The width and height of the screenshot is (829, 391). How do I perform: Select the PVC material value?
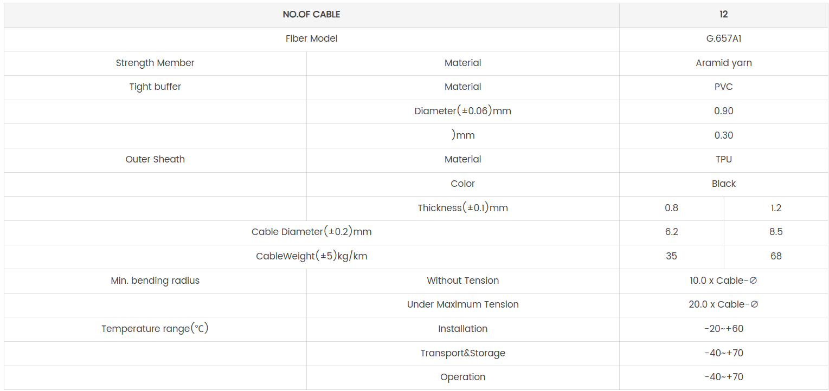pyautogui.click(x=723, y=87)
